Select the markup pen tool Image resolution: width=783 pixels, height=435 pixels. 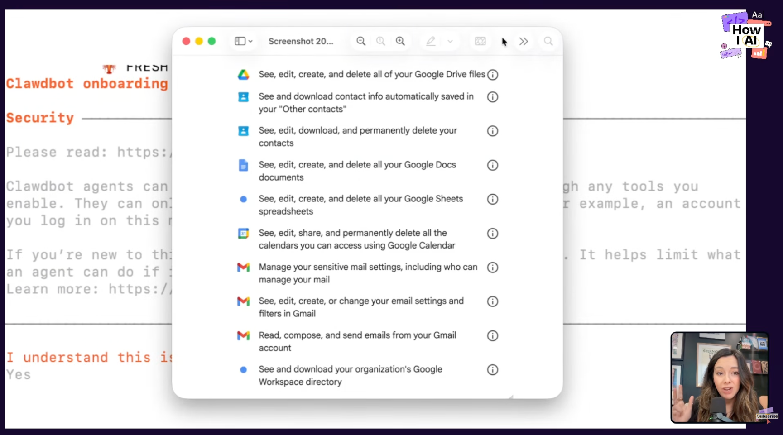(431, 41)
